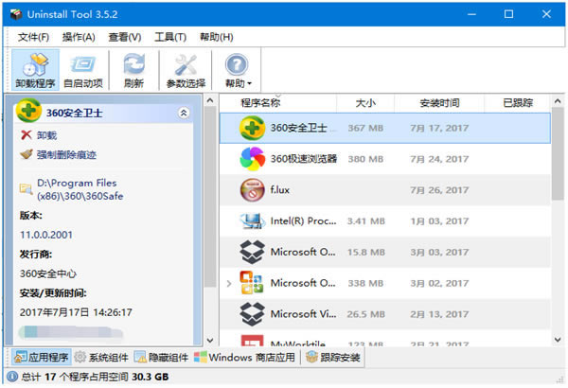Switch to the 系统组件 tab
The image size is (568, 388).
[101, 357]
